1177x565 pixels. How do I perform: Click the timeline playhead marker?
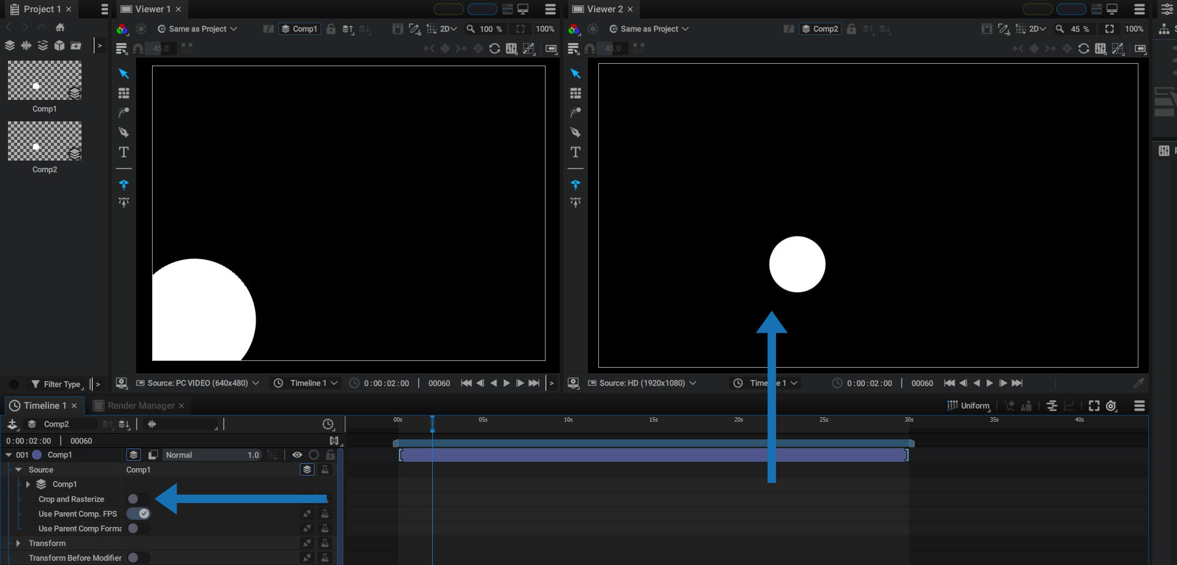(432, 423)
